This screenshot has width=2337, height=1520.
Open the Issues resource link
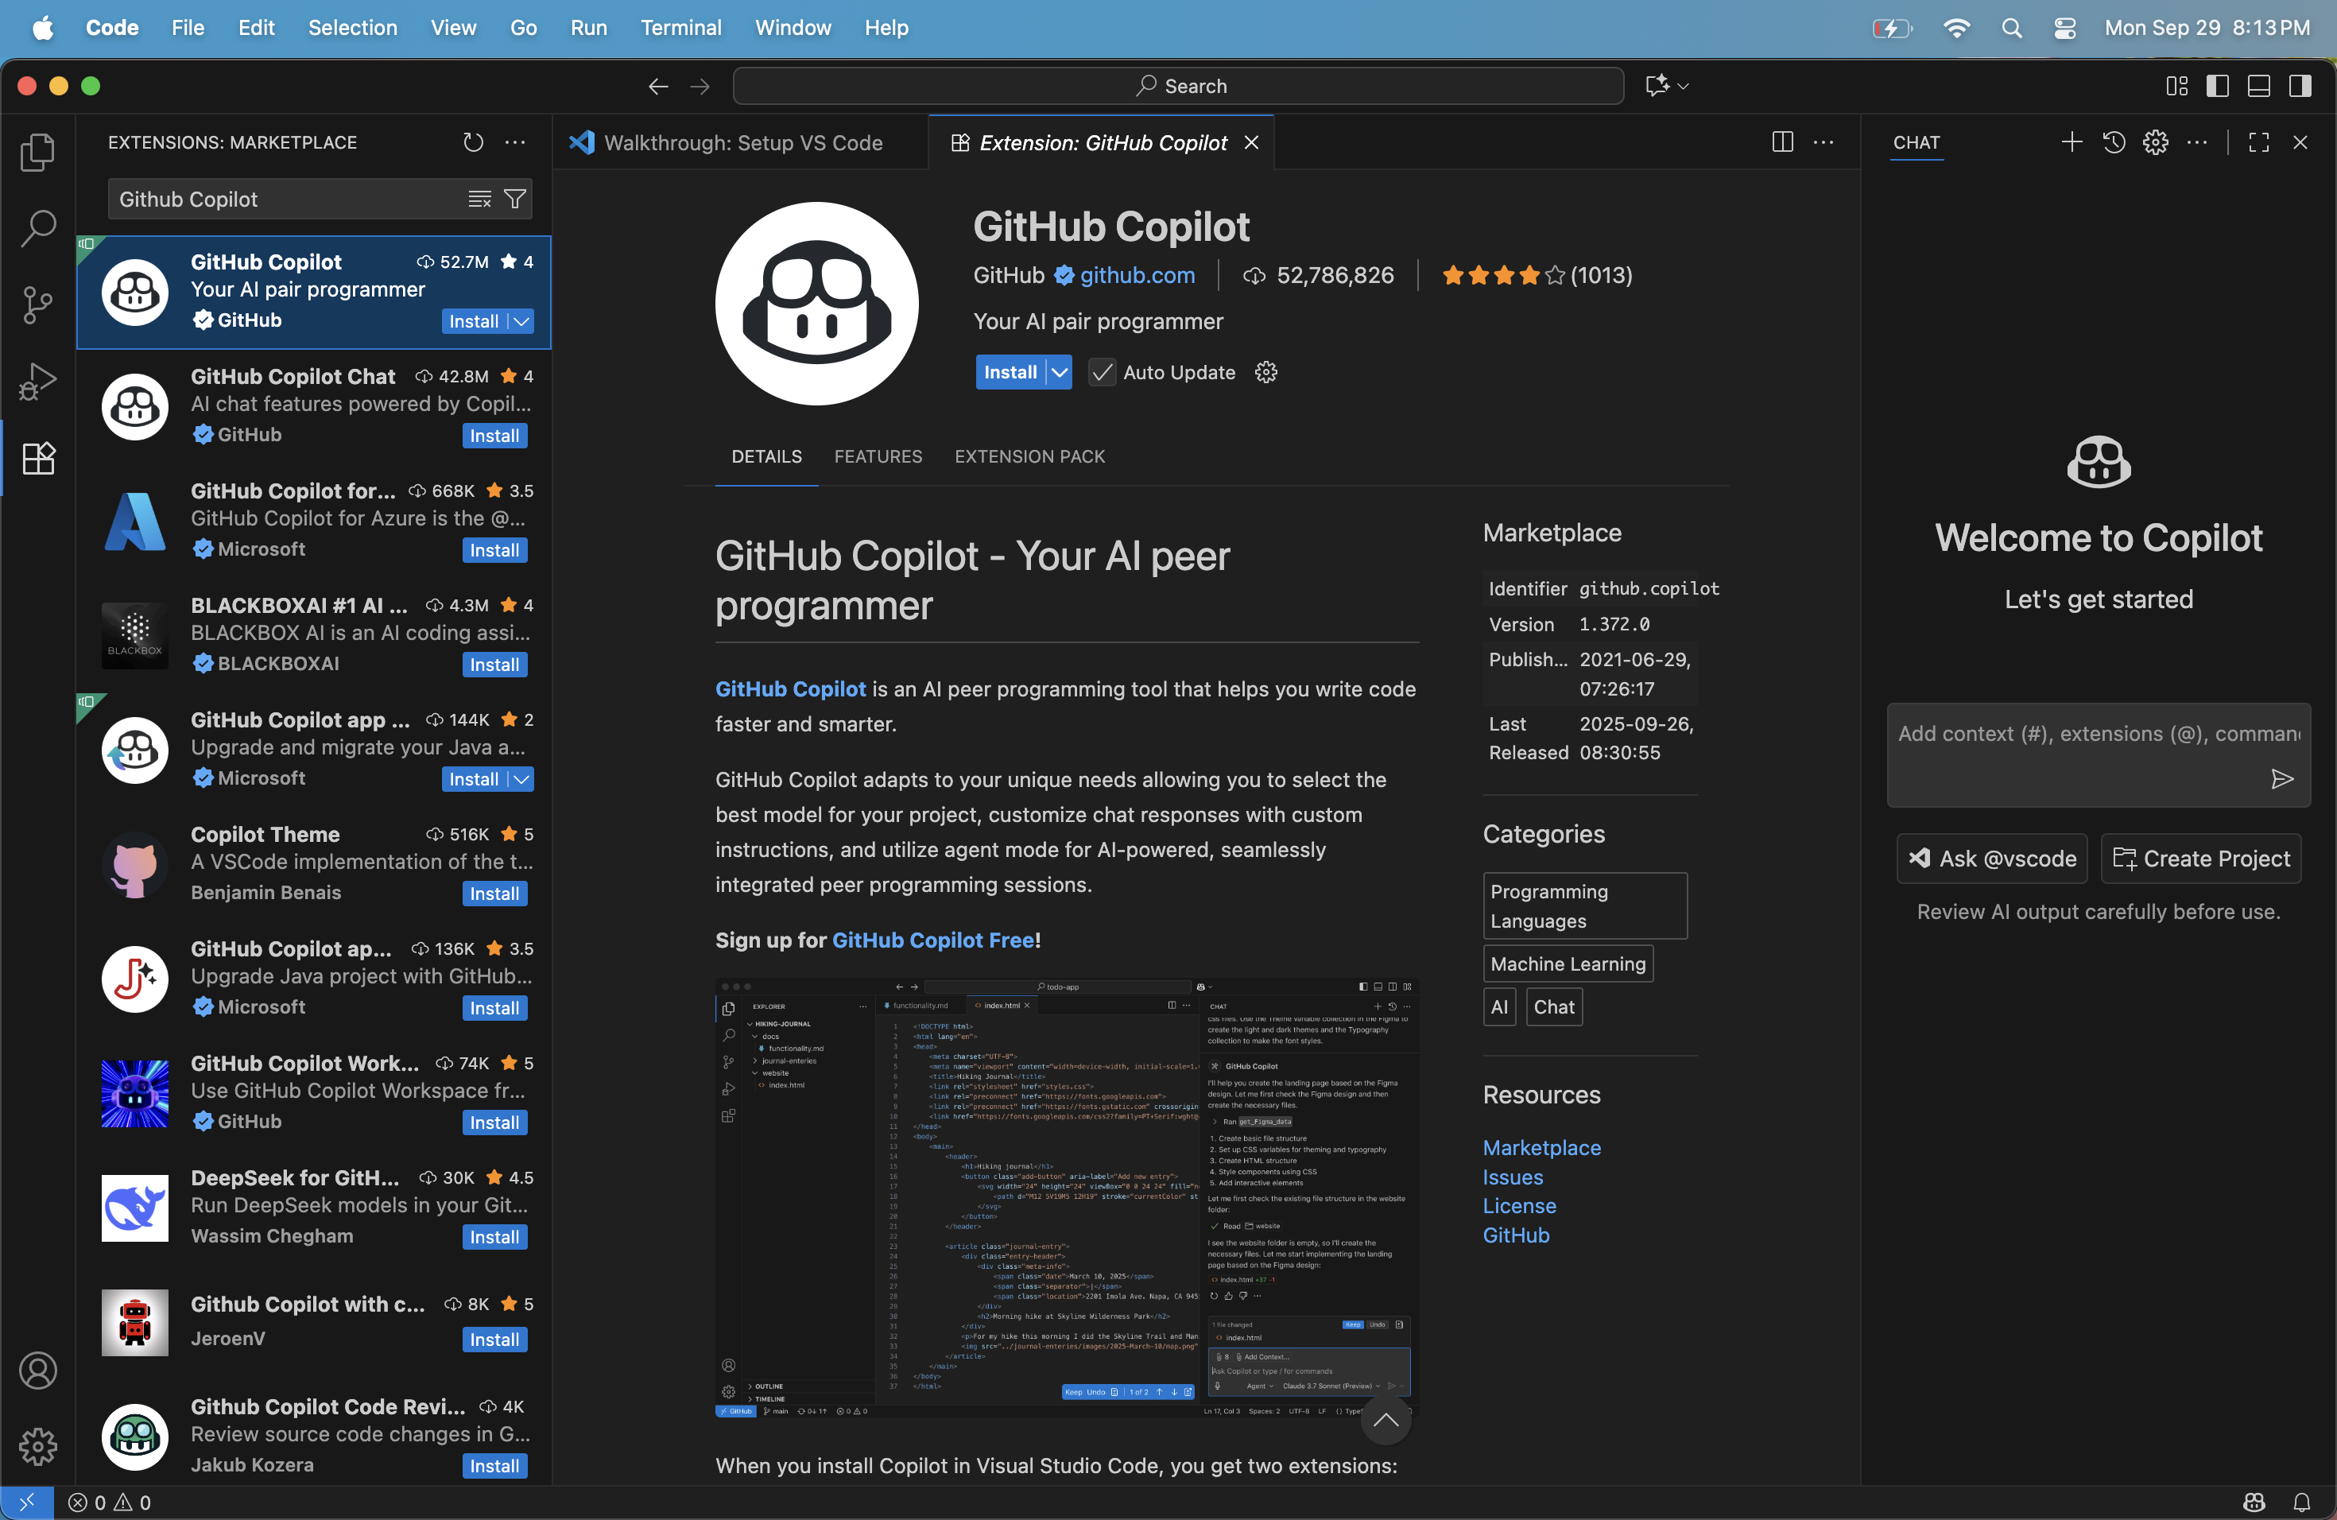(1512, 1177)
